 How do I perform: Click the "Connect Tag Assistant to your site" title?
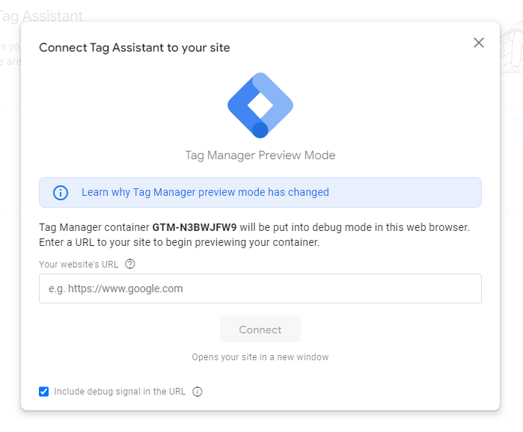coord(135,48)
